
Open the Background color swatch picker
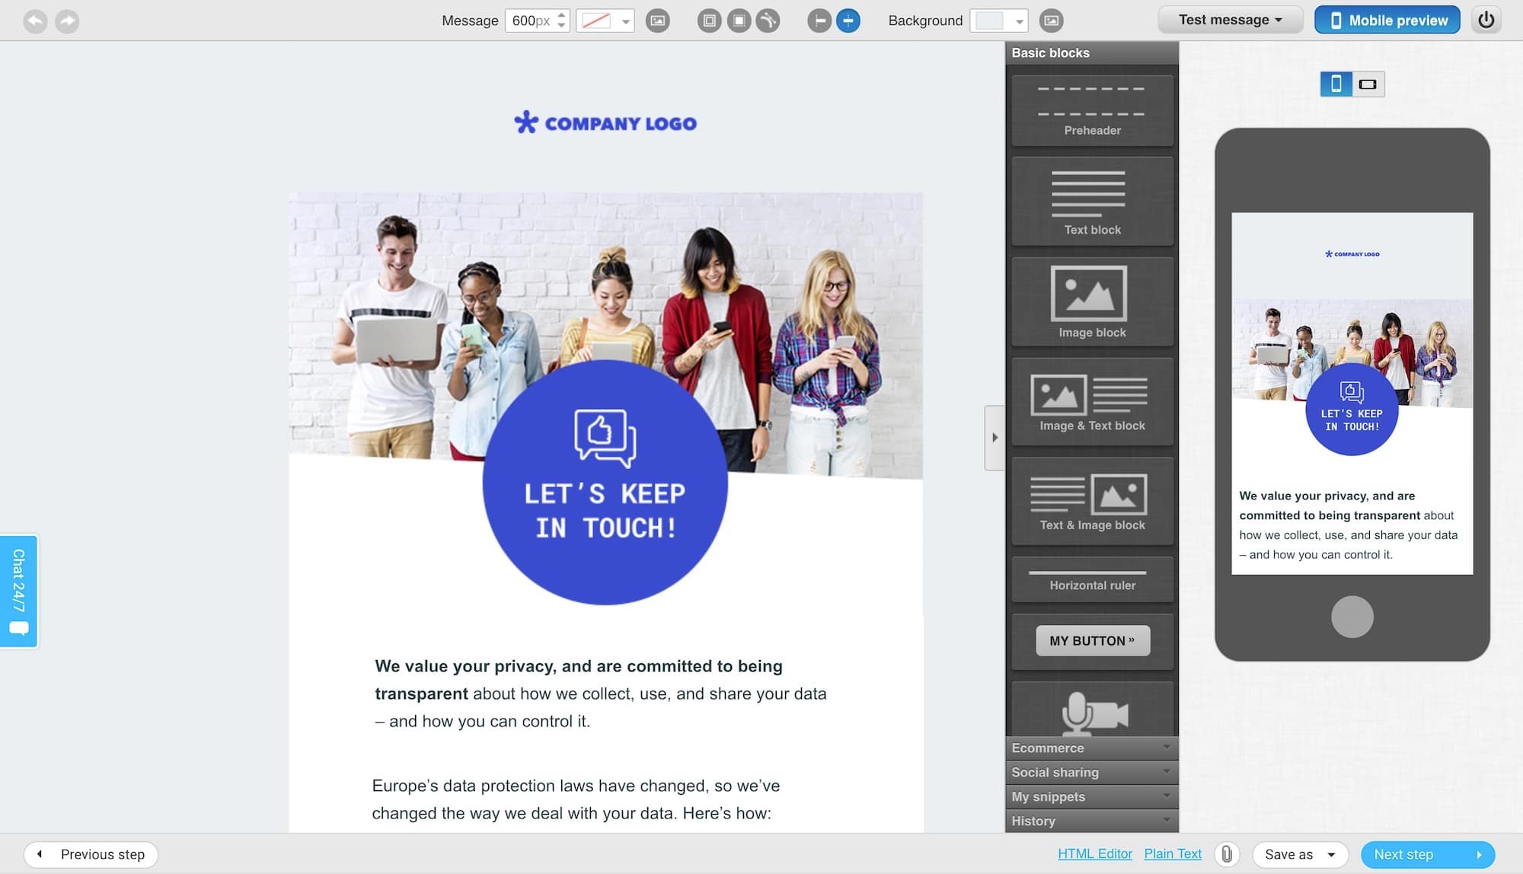coord(998,21)
